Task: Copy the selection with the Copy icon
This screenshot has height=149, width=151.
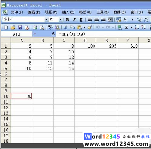Action: tap(72, 27)
